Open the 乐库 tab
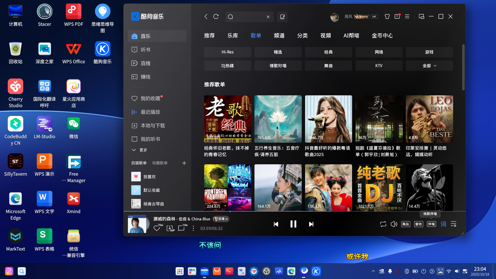The image size is (496, 279). click(x=233, y=36)
